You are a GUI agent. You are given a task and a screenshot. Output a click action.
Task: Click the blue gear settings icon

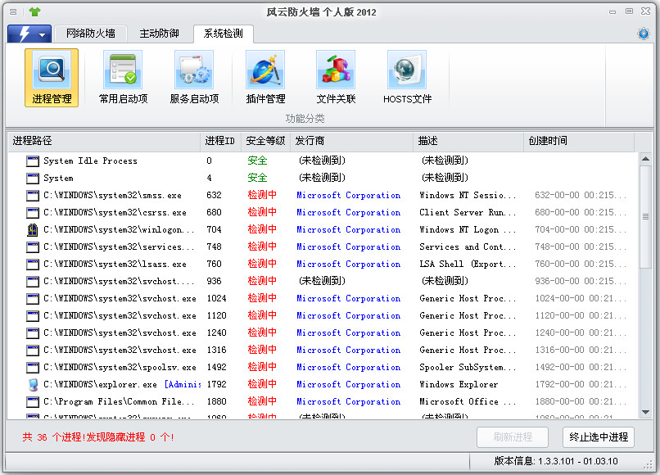643,34
